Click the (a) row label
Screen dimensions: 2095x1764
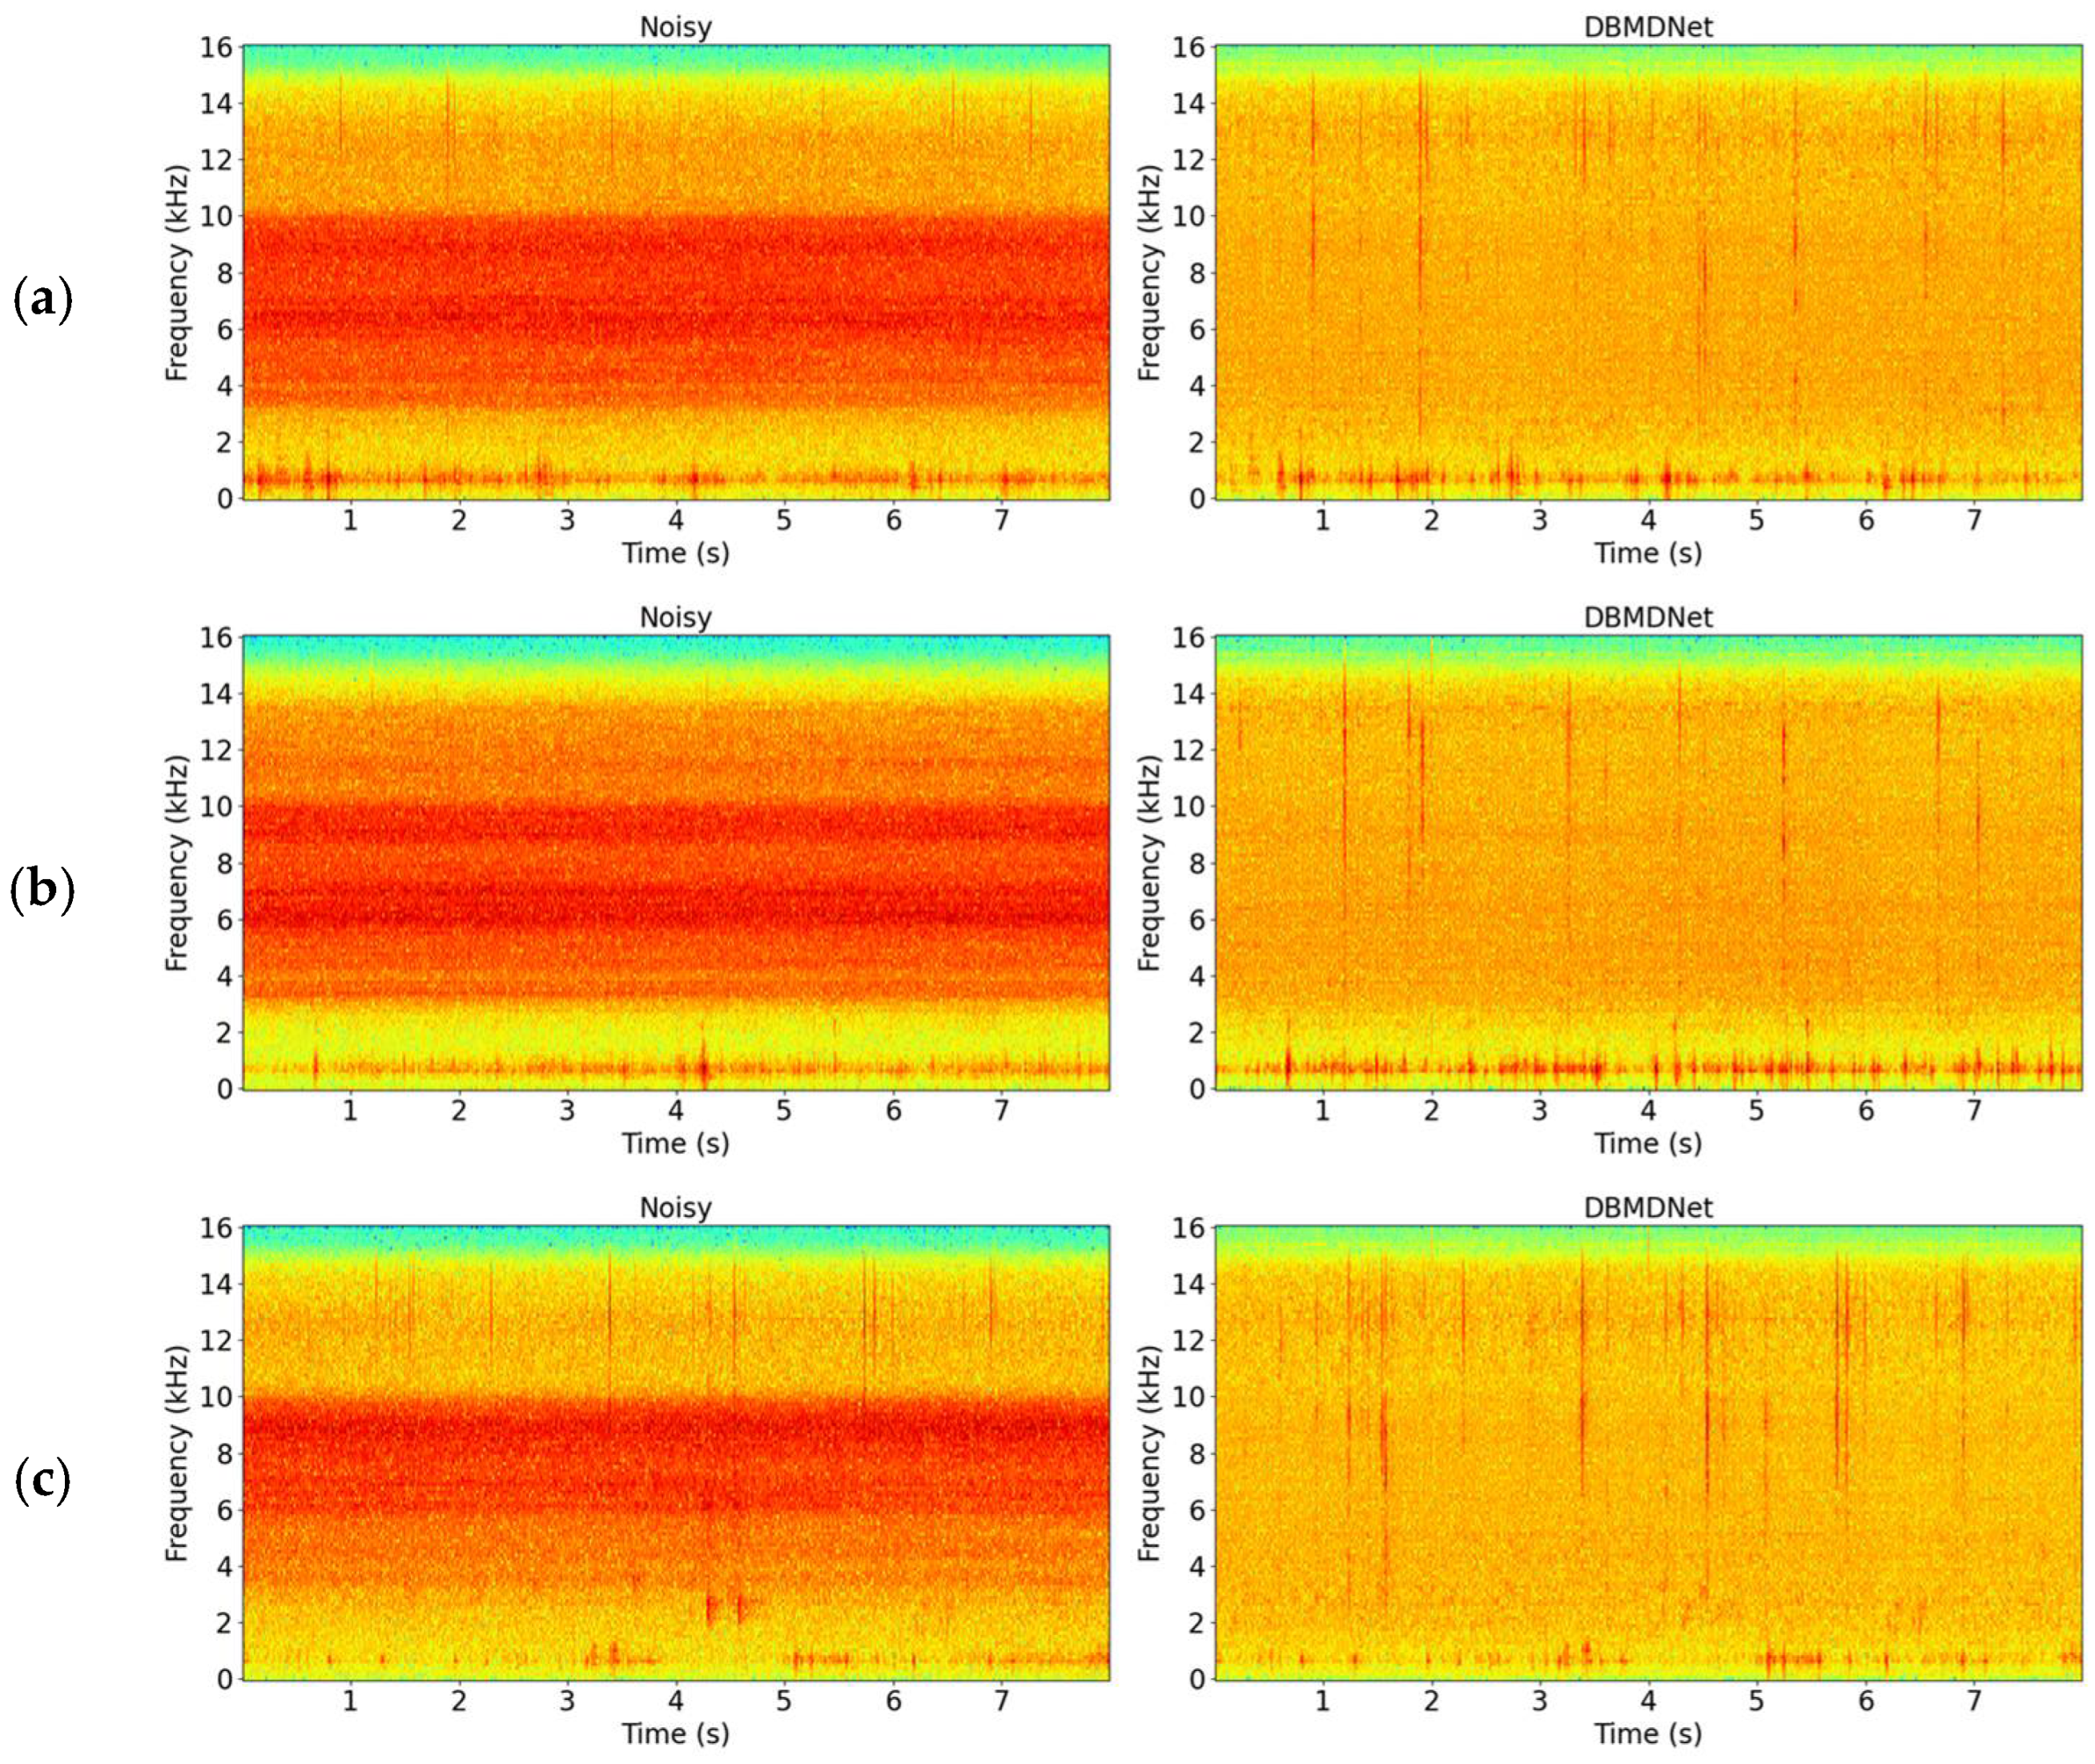43,300
